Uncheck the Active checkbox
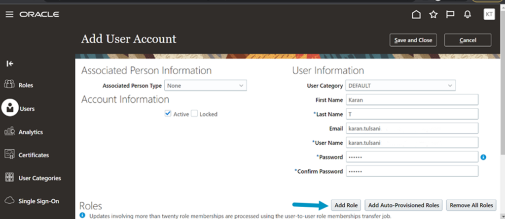The width and height of the screenshot is (505, 219). (168, 114)
